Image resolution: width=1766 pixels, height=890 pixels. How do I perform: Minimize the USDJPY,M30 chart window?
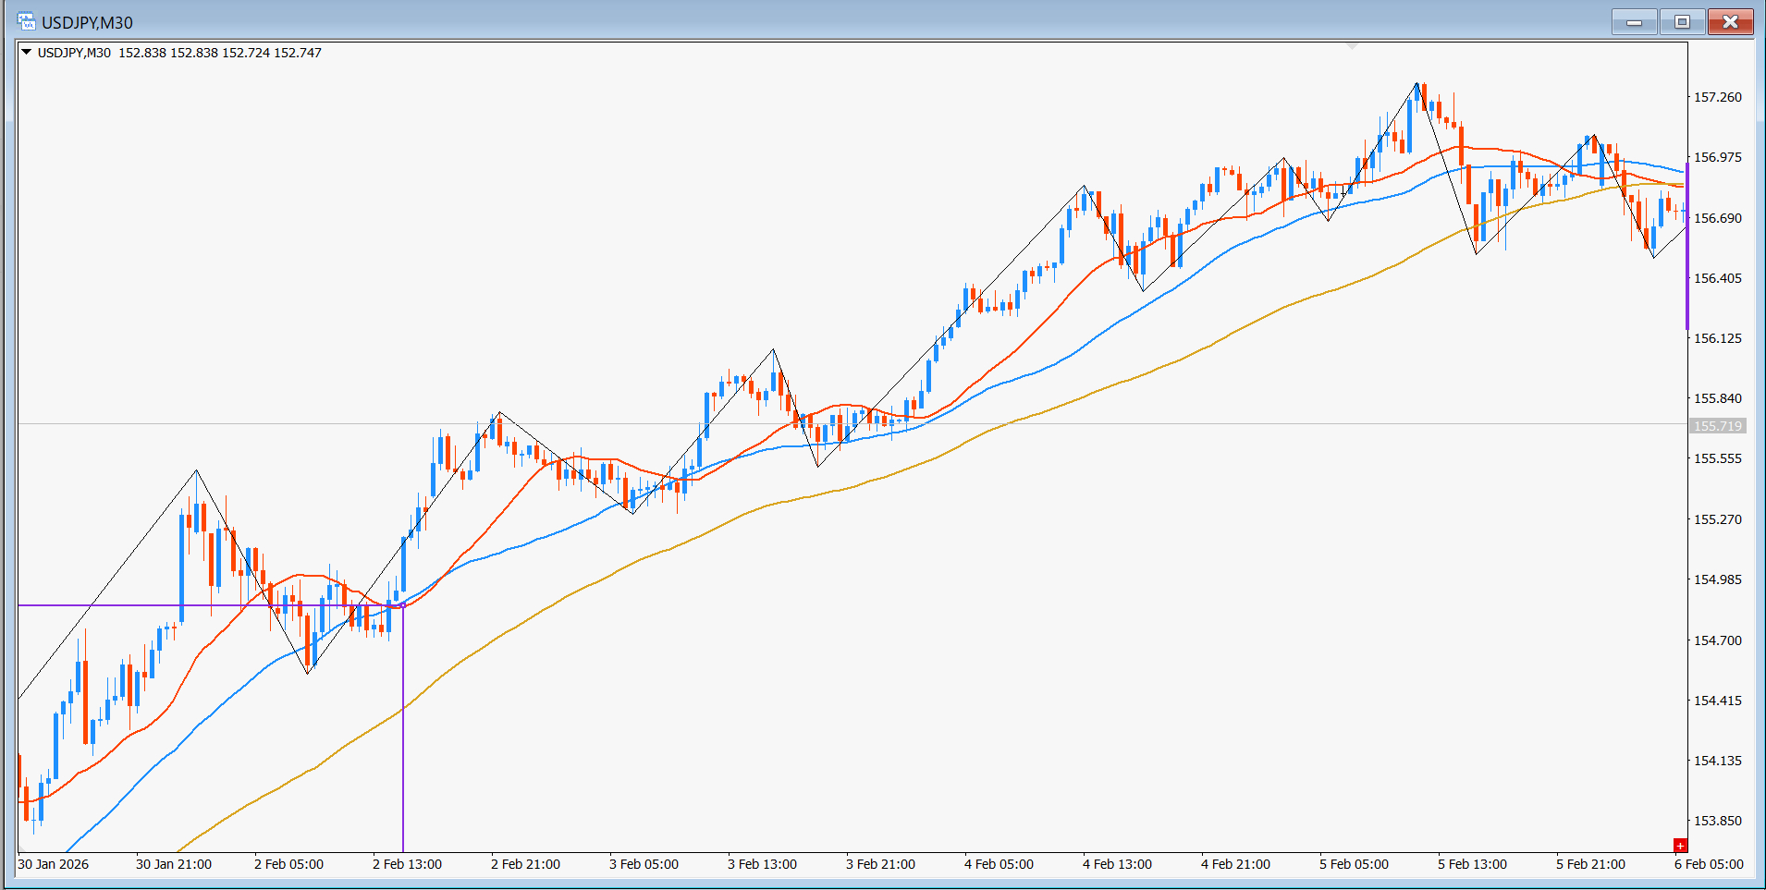coord(1634,22)
